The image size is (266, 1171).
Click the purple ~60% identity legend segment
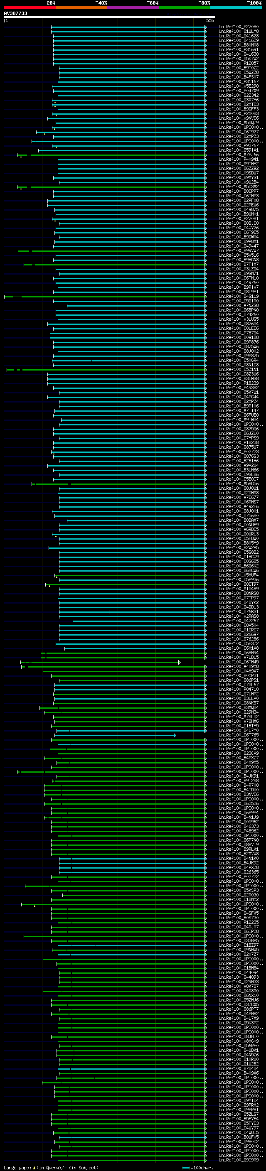(133, 7)
